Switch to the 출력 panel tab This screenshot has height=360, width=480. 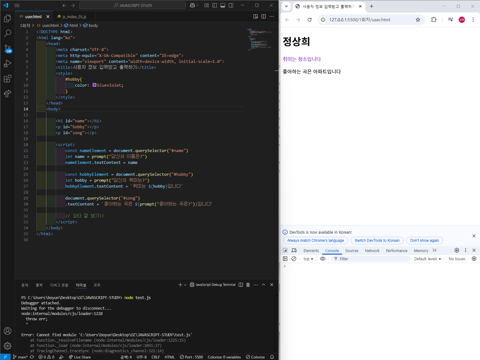tap(39, 285)
